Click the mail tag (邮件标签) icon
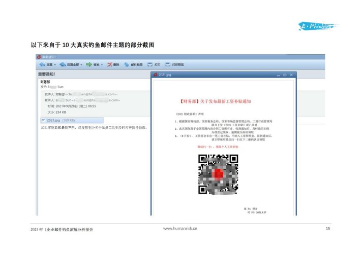This screenshot has height=254, width=361. point(127,64)
